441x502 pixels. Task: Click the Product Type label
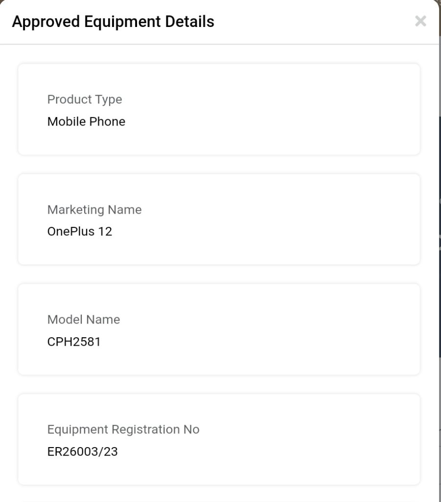(85, 100)
